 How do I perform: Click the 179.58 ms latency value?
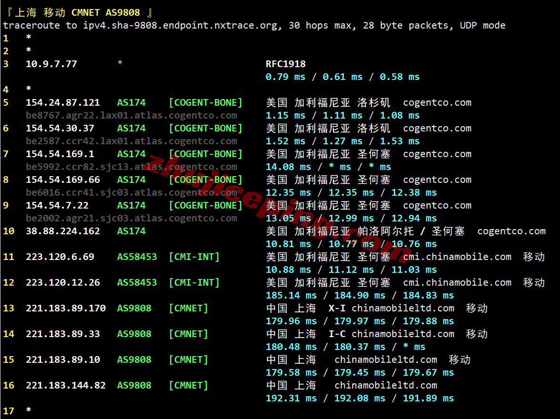[291, 372]
